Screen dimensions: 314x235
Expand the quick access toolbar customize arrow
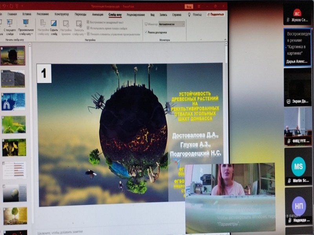pos(22,6)
